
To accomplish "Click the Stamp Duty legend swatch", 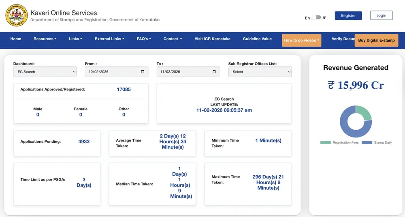I will (x=367, y=143).
